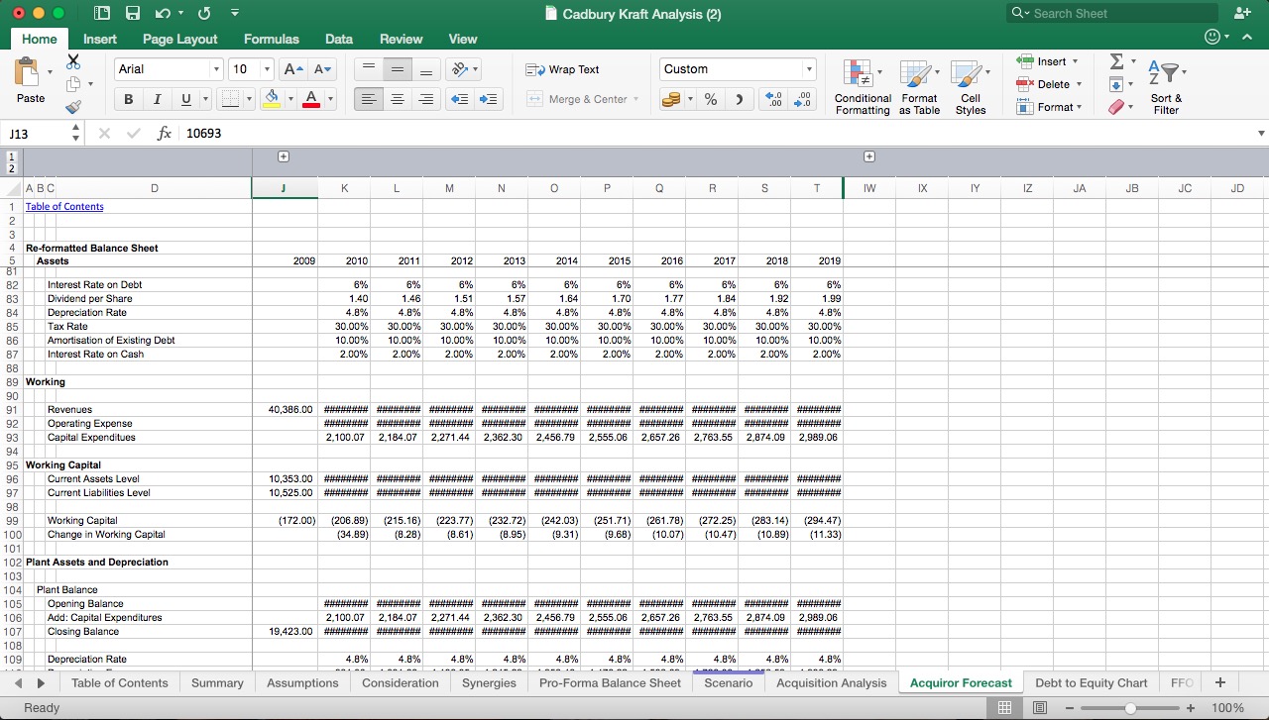Click the Save icon in title bar
The height and width of the screenshot is (720, 1269).
coord(133,14)
